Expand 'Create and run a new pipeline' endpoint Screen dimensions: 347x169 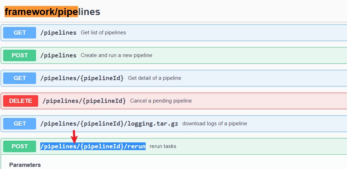click(x=116, y=55)
